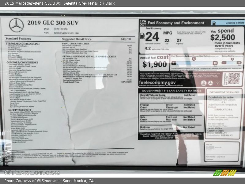Click the $47,395.00 total amount

[x=126, y=82]
